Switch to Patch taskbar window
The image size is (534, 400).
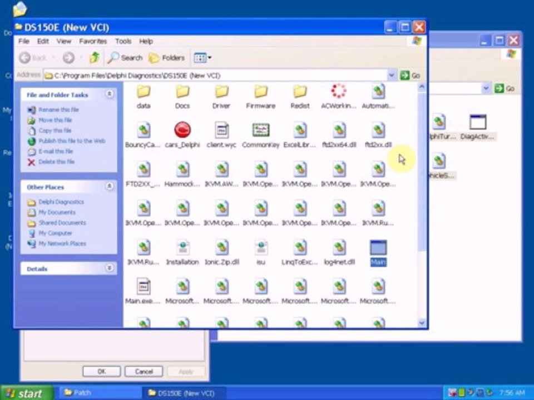tap(99, 393)
